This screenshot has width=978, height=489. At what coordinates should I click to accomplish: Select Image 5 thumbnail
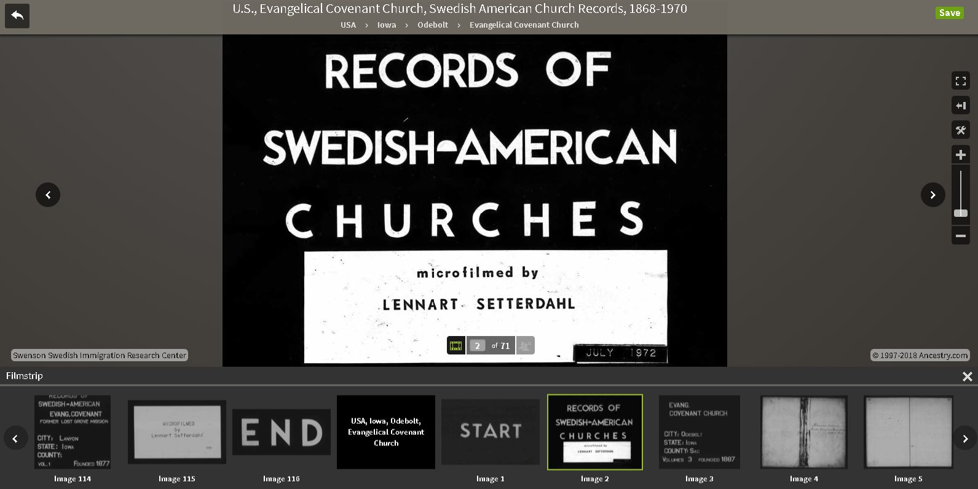tap(909, 432)
